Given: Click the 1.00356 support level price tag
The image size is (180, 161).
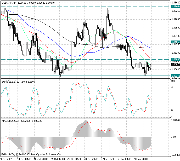Looking at the screenshot, I should [175, 76].
